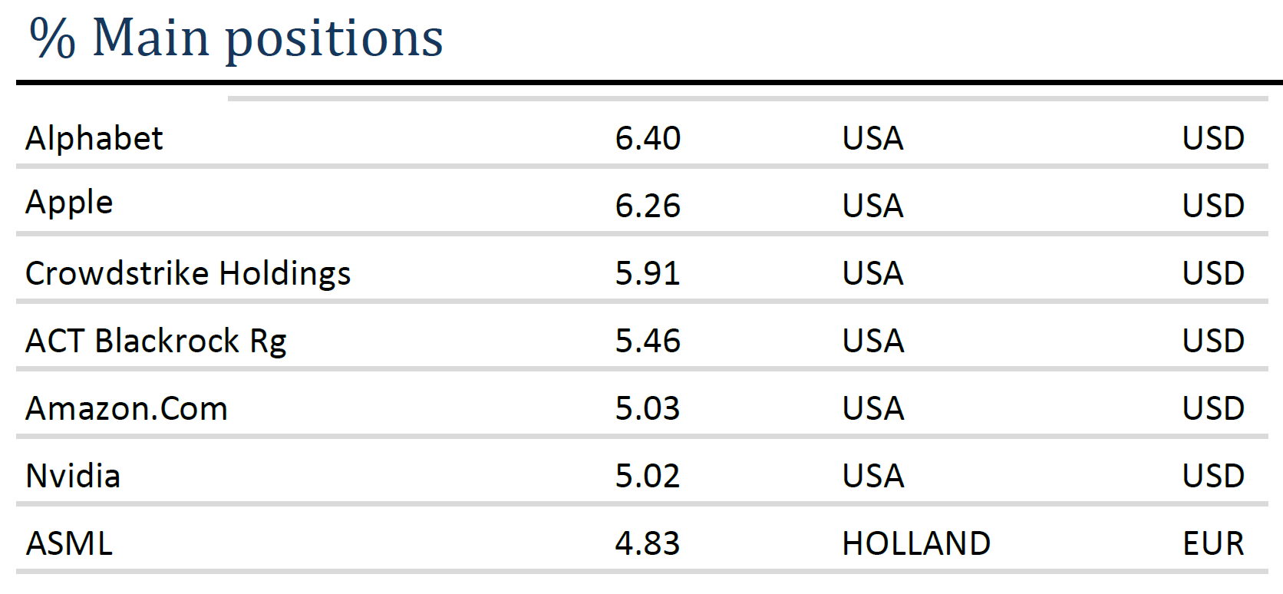Click the 5.91 percentage for Crowdstrike
Screen dimensions: 1283x594
point(648,274)
